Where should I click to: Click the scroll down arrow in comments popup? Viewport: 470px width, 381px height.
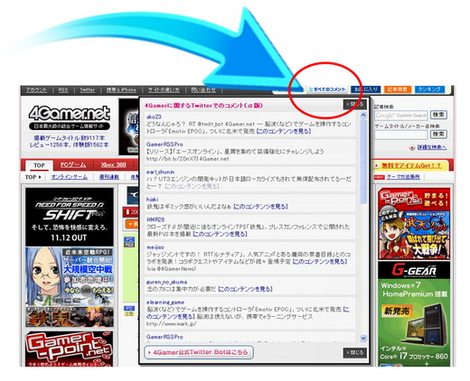click(363, 339)
